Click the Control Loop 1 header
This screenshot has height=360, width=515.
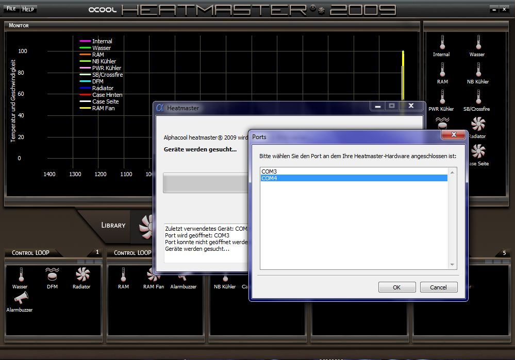30,253
